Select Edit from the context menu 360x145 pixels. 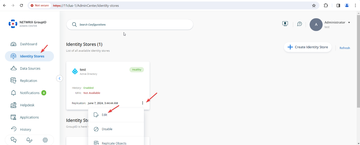[x=104, y=114]
